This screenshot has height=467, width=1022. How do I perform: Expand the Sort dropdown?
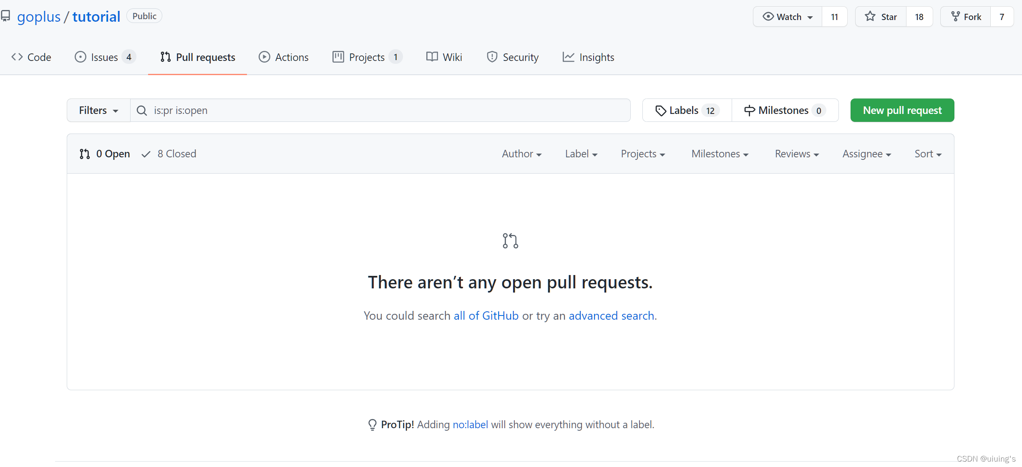click(x=928, y=154)
